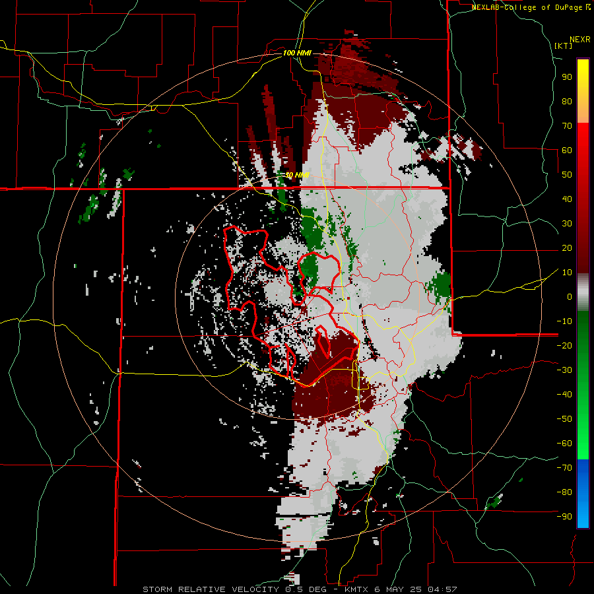Click the 70 value on the velocity scale
594x594 pixels.
click(x=567, y=126)
